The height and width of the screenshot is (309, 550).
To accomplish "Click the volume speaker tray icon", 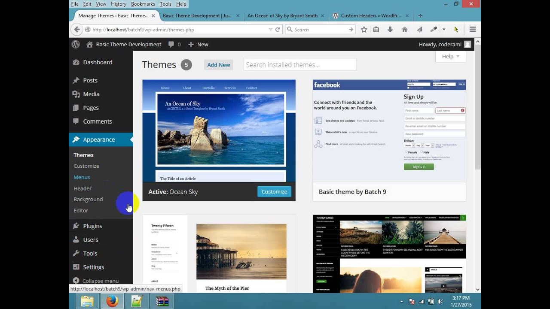I will click(440, 301).
